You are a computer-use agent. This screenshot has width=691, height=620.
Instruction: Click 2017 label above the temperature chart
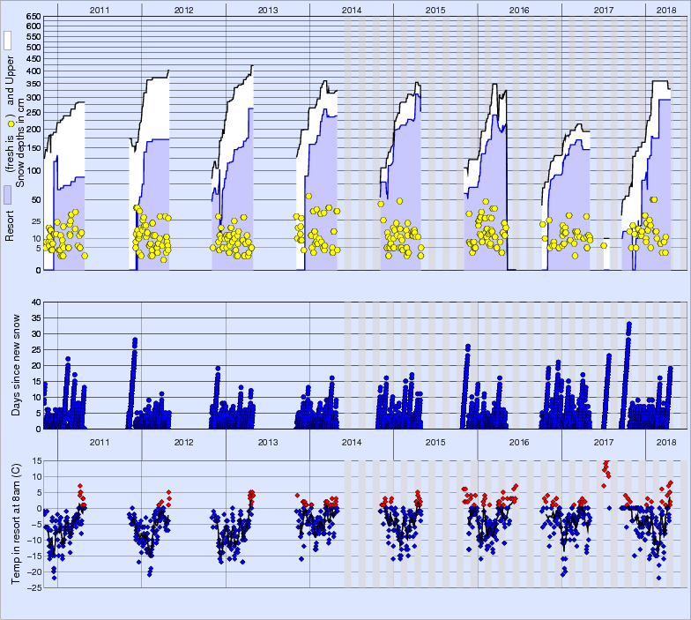604,442
